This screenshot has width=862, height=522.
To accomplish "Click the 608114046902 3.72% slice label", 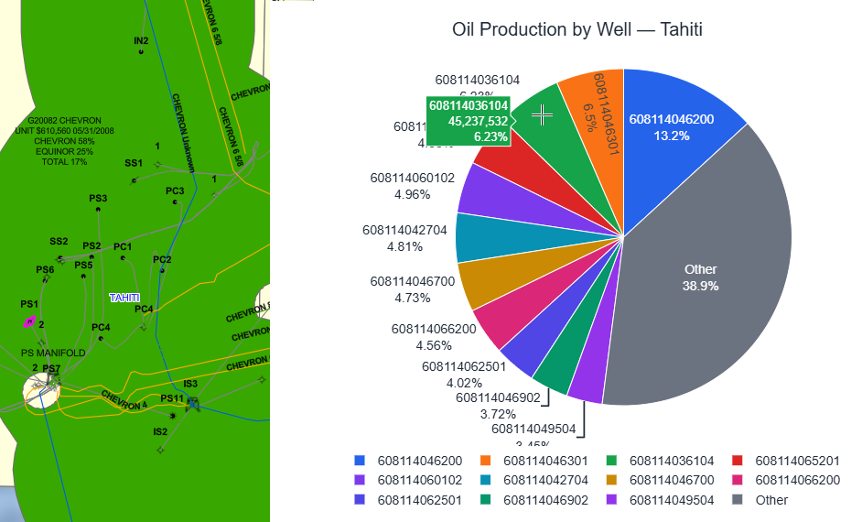I will pyautogui.click(x=498, y=406).
